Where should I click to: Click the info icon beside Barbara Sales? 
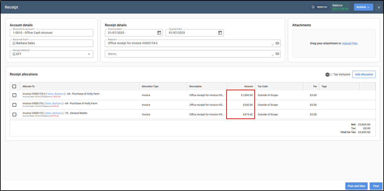click(14, 43)
